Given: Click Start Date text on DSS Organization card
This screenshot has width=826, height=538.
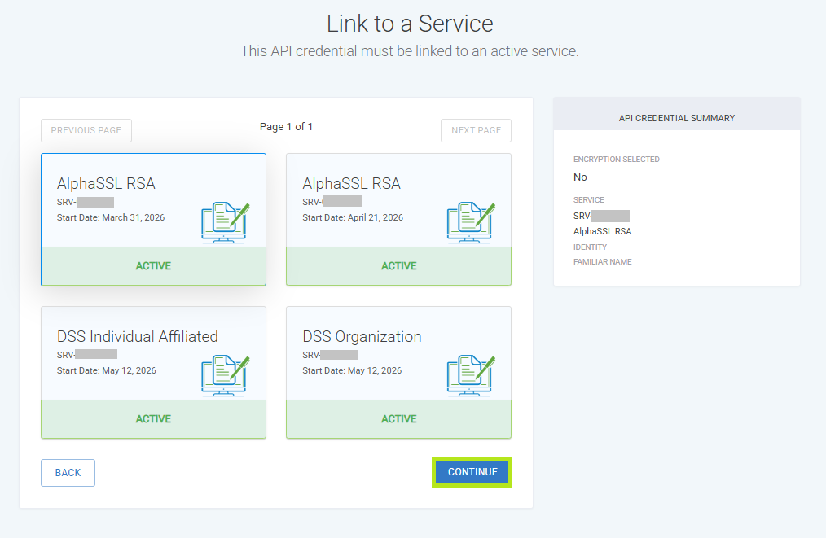Looking at the screenshot, I should click(352, 370).
